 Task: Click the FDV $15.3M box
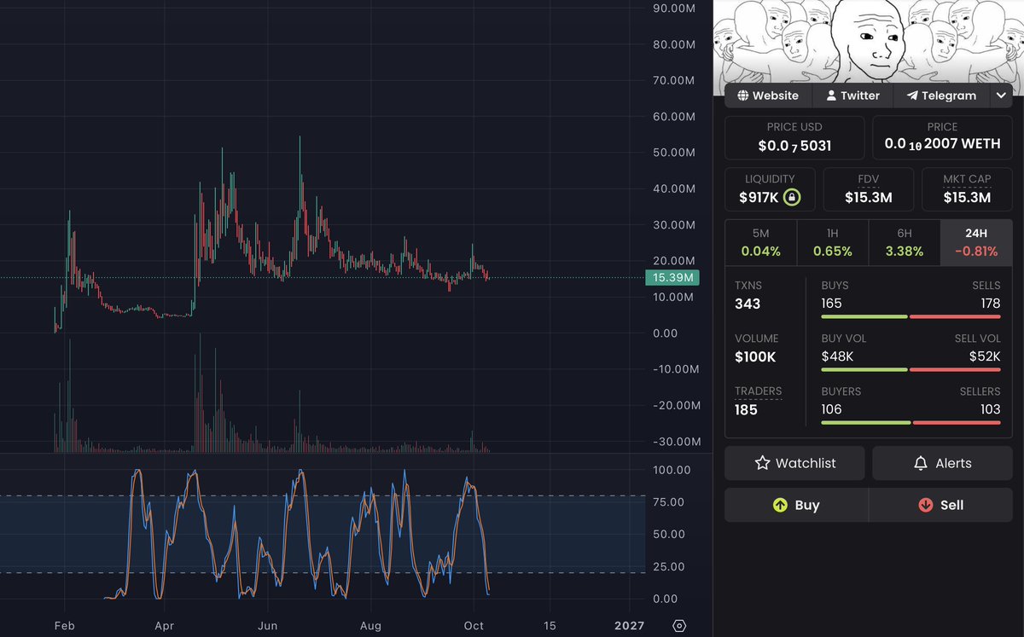(868, 189)
